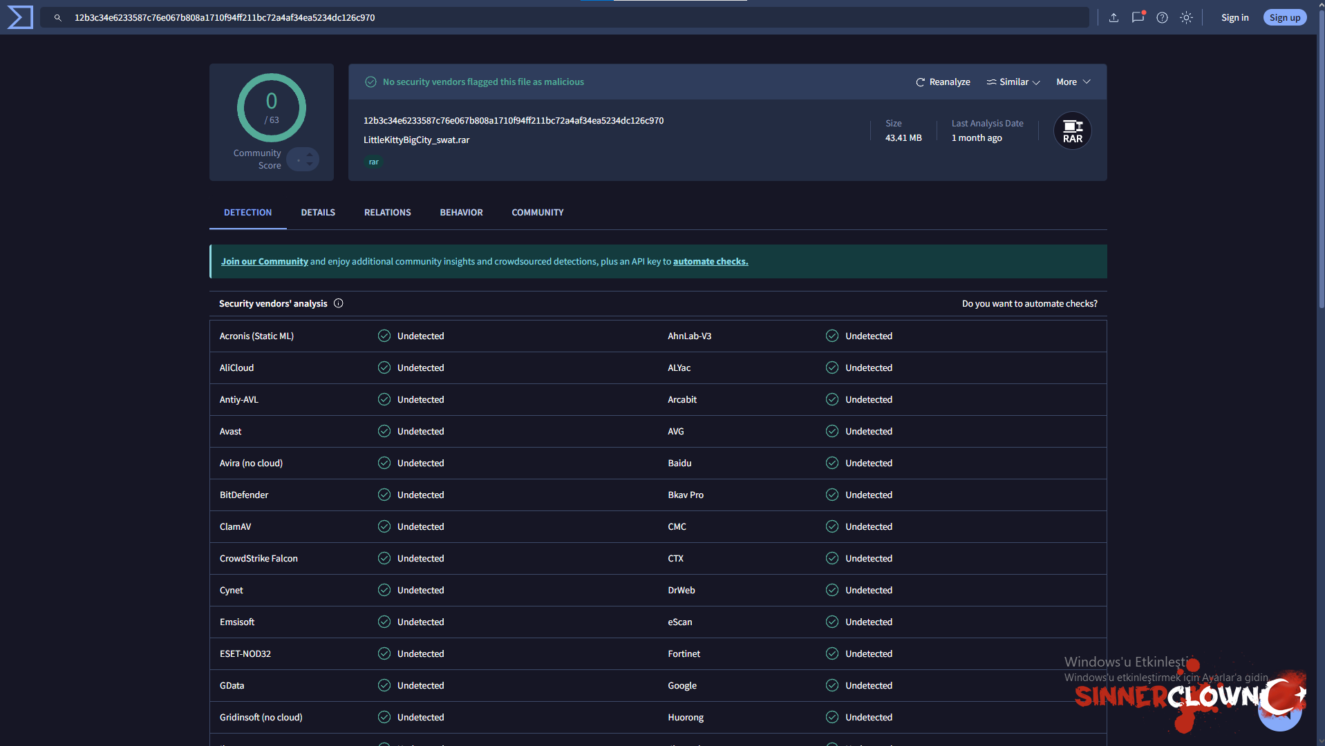Click the 43.41 MB size value
This screenshot has height=746, width=1325.
coord(903,138)
